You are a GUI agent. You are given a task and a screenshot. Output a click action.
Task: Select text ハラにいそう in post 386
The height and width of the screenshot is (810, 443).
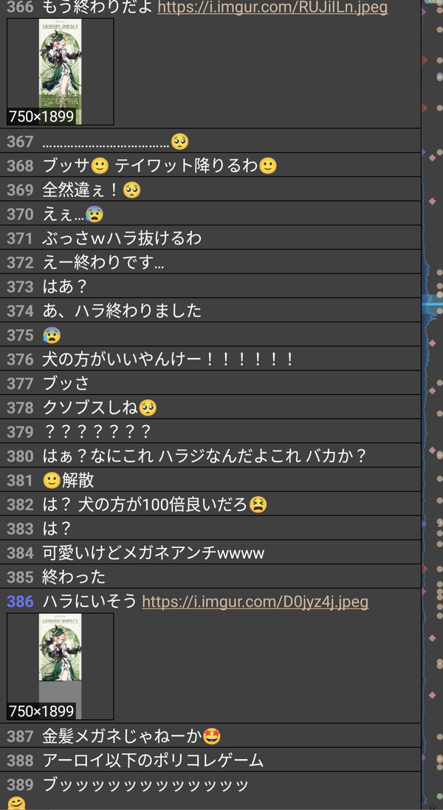[90, 602]
